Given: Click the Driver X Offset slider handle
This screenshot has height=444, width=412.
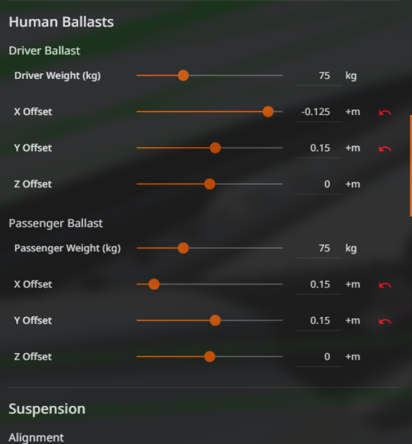Looking at the screenshot, I should [x=268, y=111].
